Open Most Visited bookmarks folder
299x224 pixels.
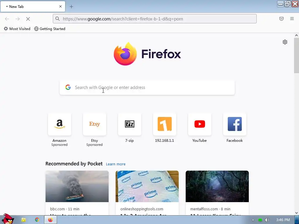[x=17, y=29]
